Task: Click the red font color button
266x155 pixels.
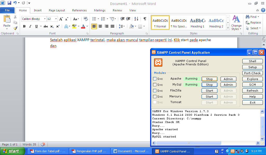Action: point(83,26)
